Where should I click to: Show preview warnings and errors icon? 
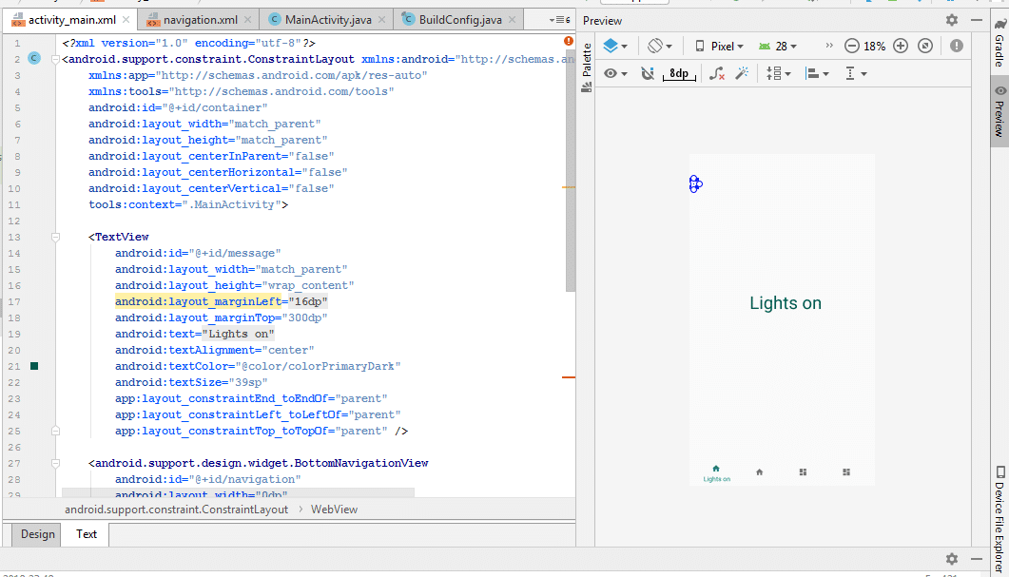956,46
